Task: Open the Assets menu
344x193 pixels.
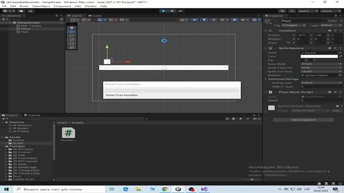Action: click(x=24, y=6)
